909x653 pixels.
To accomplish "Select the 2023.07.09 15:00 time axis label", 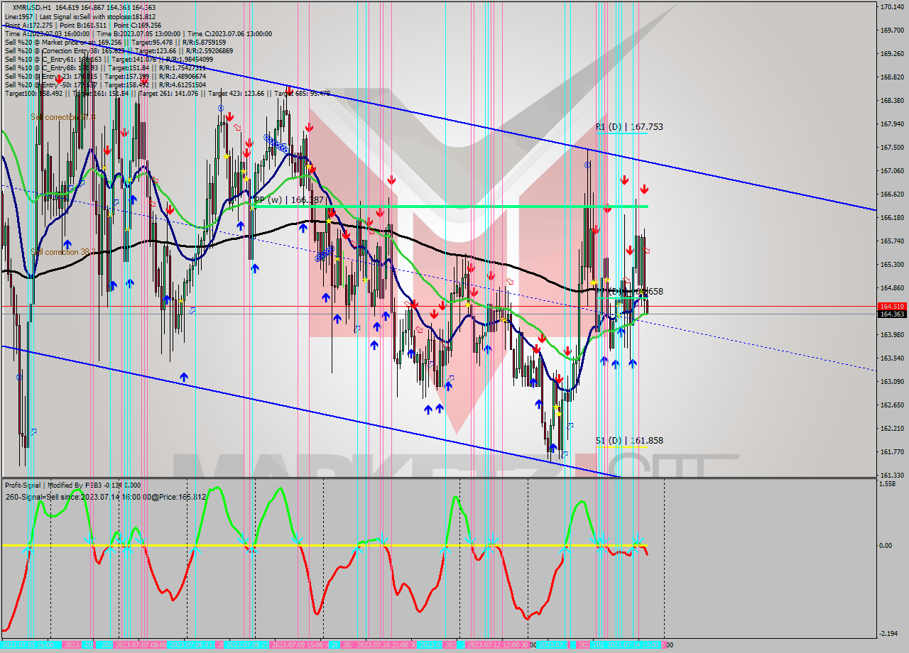I will [x=298, y=645].
